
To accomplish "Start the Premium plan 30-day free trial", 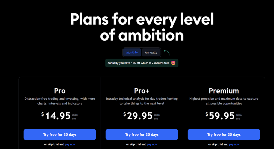I will 224,135.
